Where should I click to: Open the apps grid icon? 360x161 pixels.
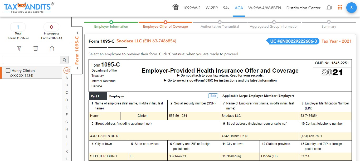click(340, 7)
